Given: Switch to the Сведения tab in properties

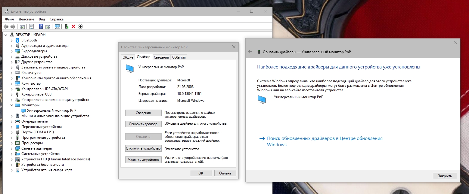Looking at the screenshot, I should coord(161,57).
